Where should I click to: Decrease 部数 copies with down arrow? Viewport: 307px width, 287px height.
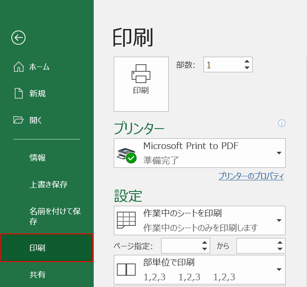coord(247,68)
